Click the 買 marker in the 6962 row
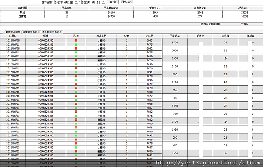The image size is (263, 167). pyautogui.click(x=76, y=49)
